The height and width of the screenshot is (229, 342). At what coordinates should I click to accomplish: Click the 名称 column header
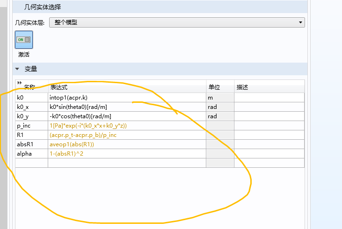tap(30, 87)
